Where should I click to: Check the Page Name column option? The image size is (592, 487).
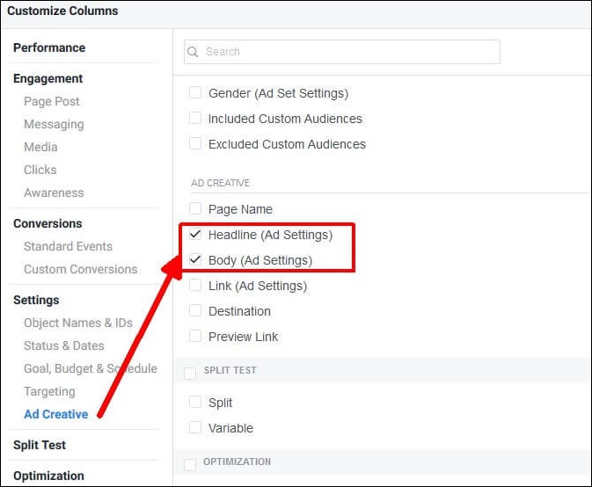195,208
